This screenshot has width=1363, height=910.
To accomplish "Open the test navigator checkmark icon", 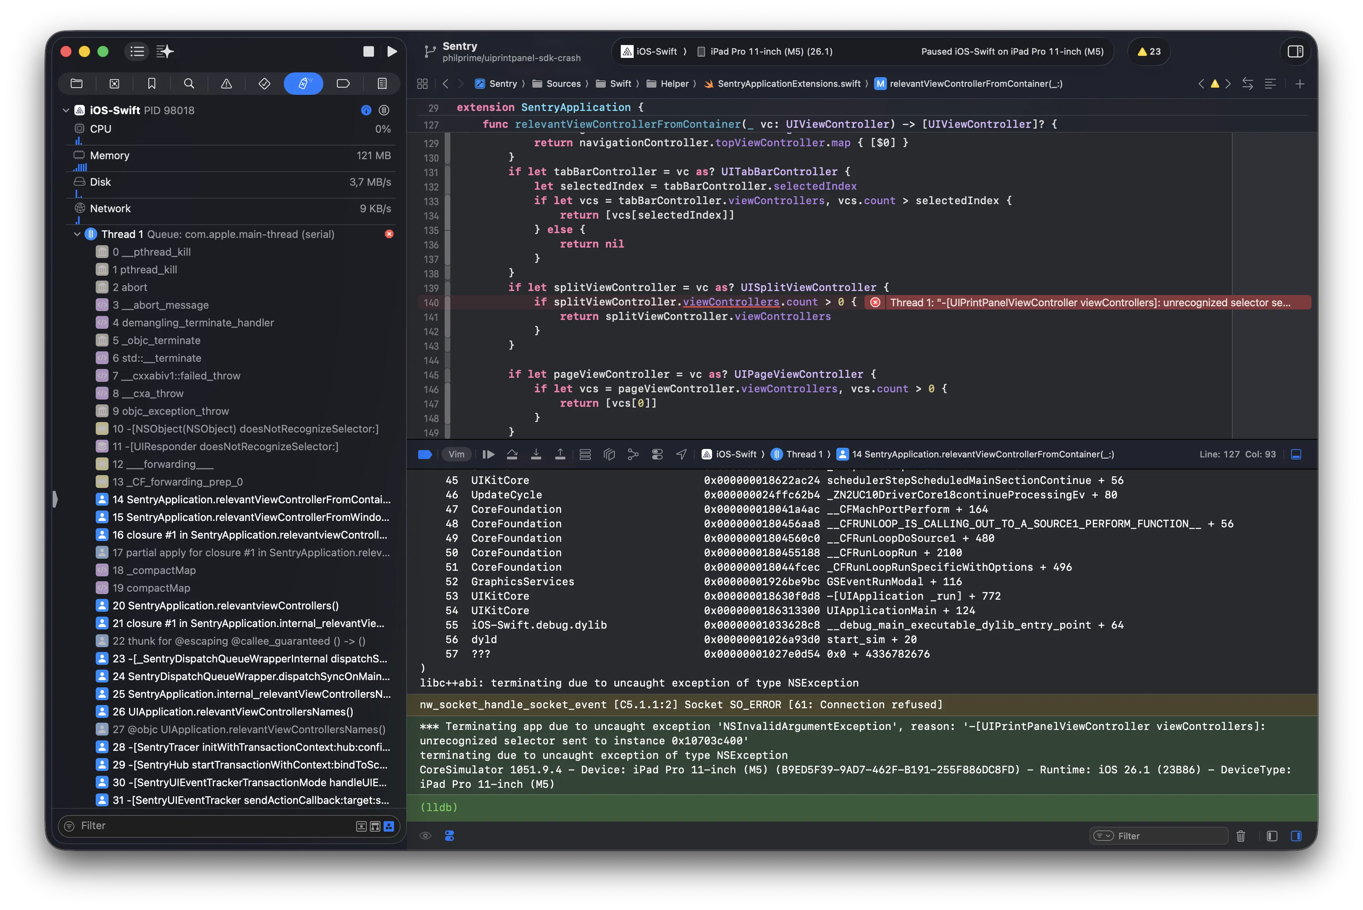I will coord(264,83).
